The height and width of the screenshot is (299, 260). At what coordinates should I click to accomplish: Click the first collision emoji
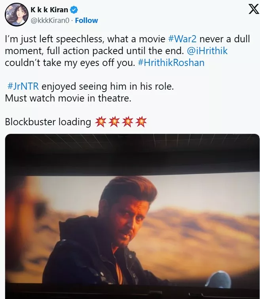click(101, 122)
